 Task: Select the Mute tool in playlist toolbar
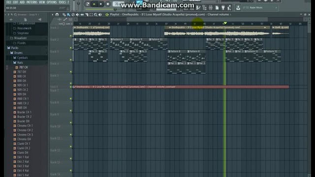[x=78, y=15]
